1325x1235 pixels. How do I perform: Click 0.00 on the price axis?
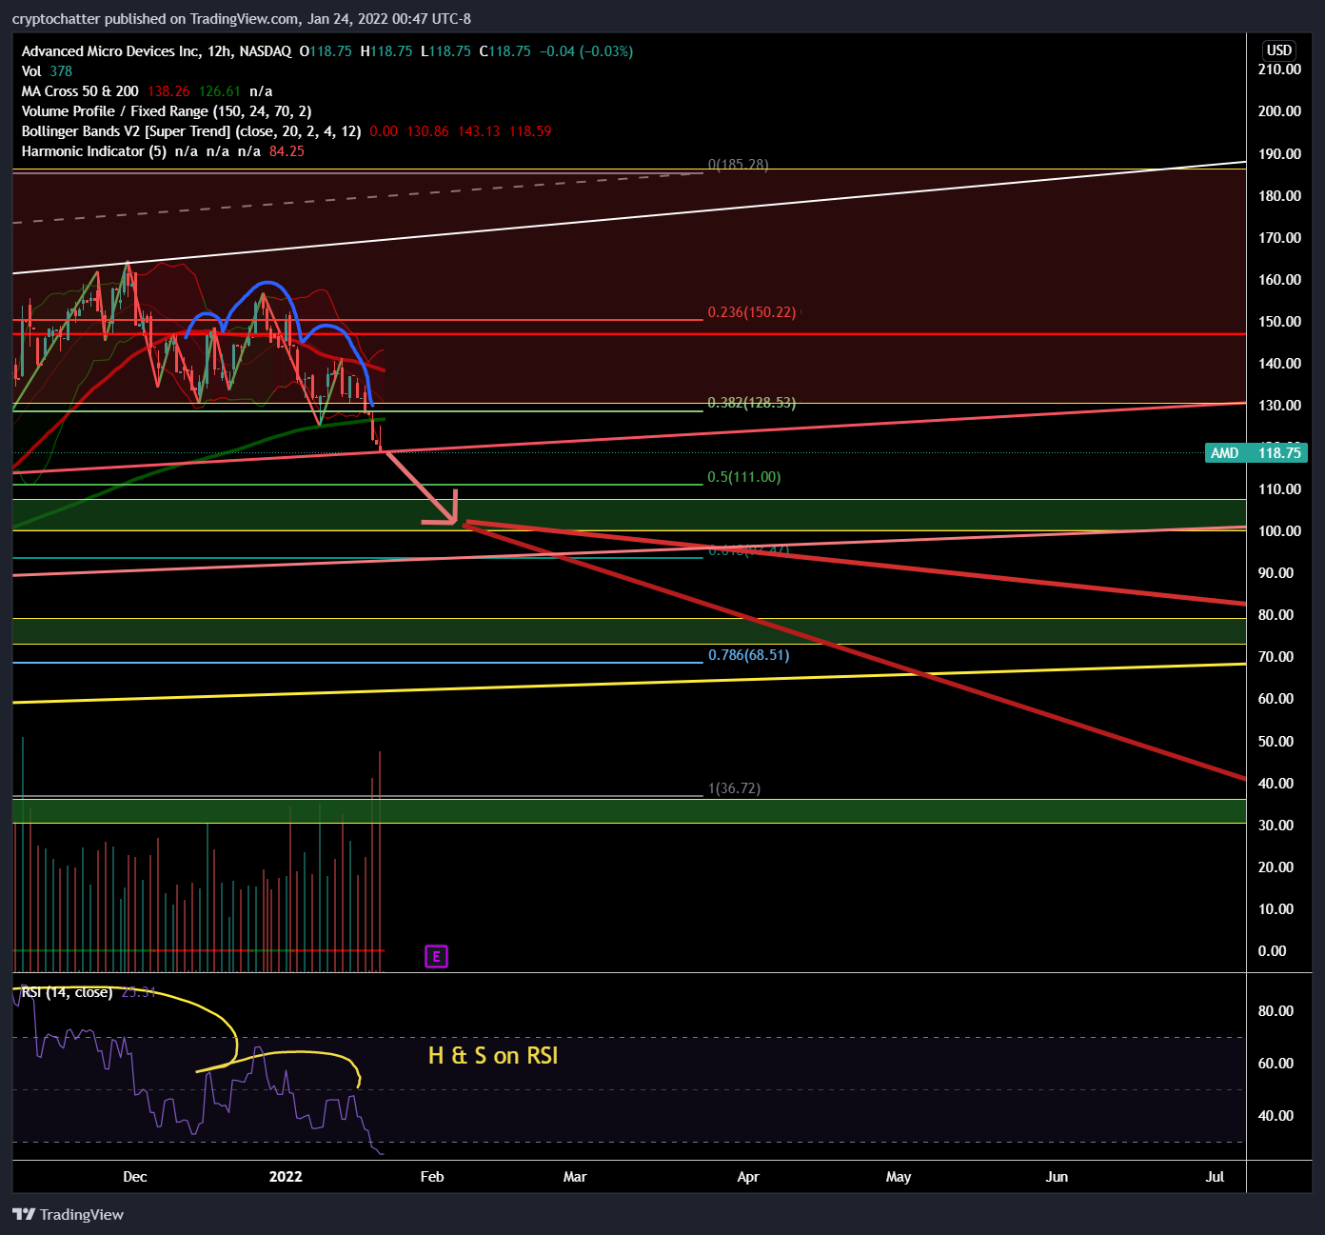(x=1272, y=951)
